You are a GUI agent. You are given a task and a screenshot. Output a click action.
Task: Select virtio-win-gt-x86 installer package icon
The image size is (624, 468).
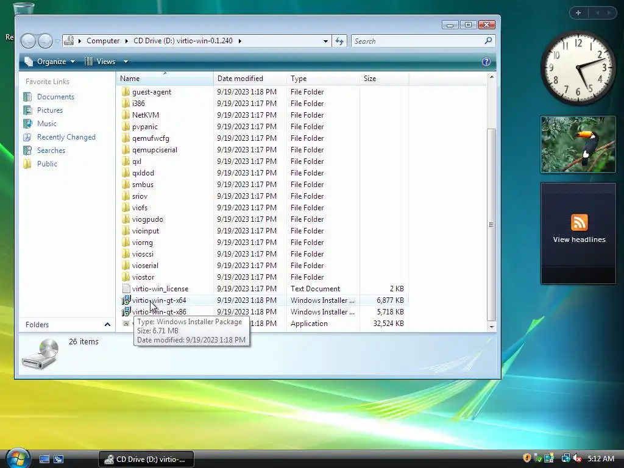pyautogui.click(x=126, y=311)
